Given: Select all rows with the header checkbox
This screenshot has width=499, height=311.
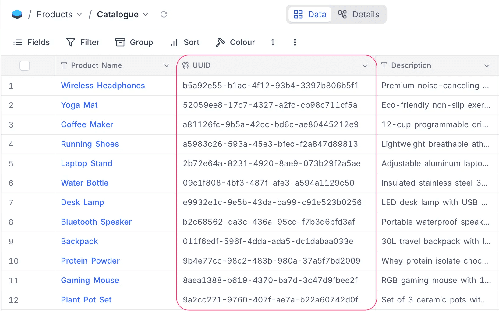Looking at the screenshot, I should click(25, 65).
